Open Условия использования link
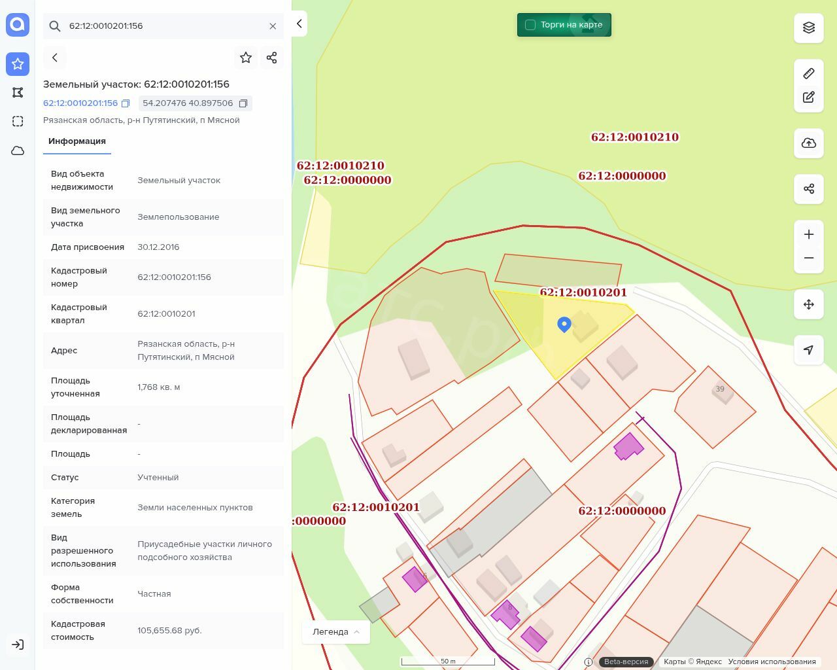The height and width of the screenshot is (670, 837). point(772,661)
